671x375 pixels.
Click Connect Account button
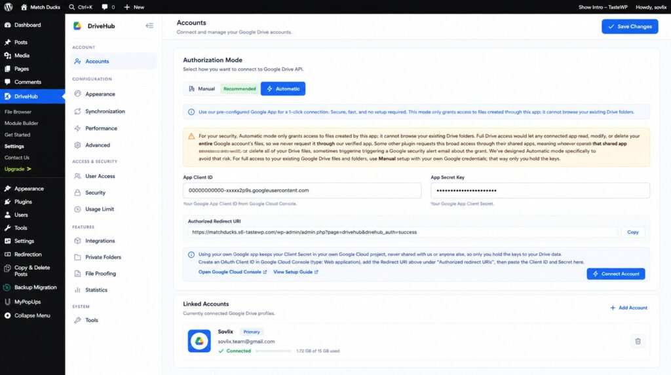616,274
